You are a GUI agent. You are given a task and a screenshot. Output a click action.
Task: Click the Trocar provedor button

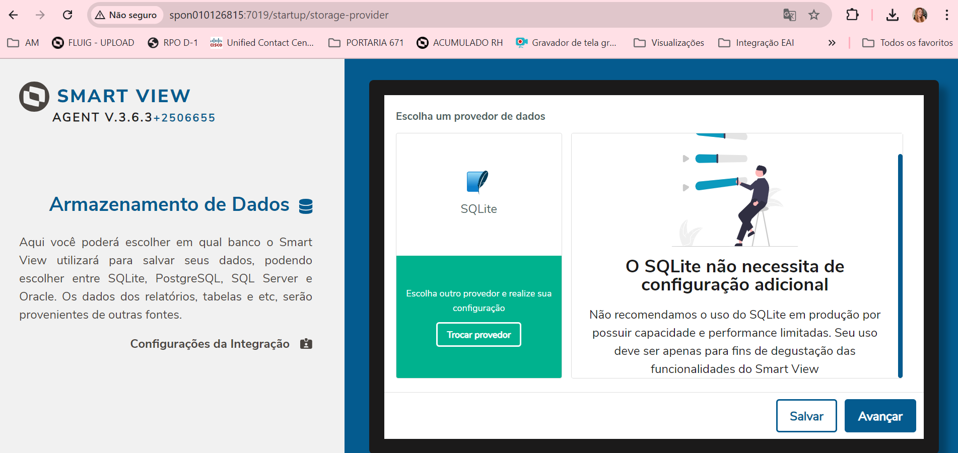[x=478, y=335]
